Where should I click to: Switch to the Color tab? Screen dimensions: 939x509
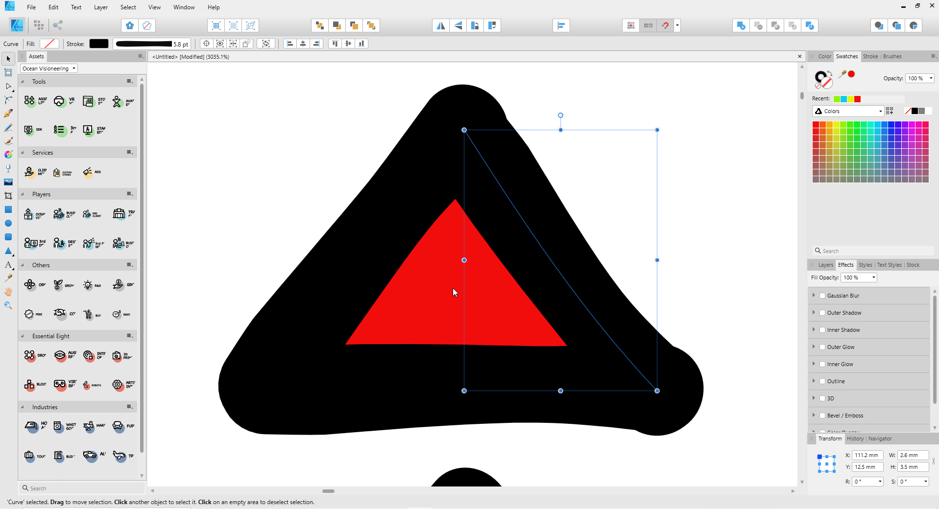pos(825,56)
